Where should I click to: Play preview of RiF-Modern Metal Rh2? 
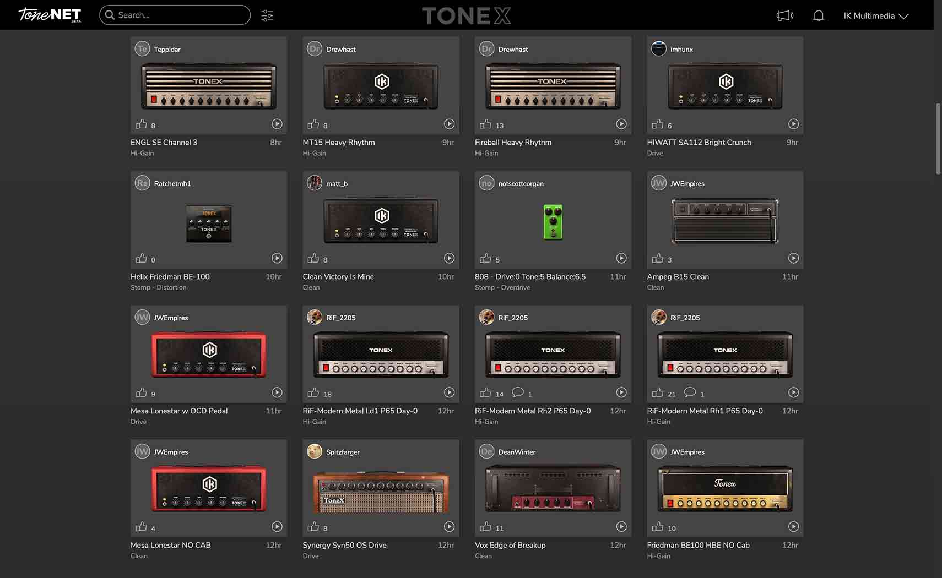pos(621,392)
